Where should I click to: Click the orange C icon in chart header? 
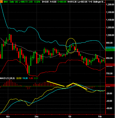(x=1, y=2)
